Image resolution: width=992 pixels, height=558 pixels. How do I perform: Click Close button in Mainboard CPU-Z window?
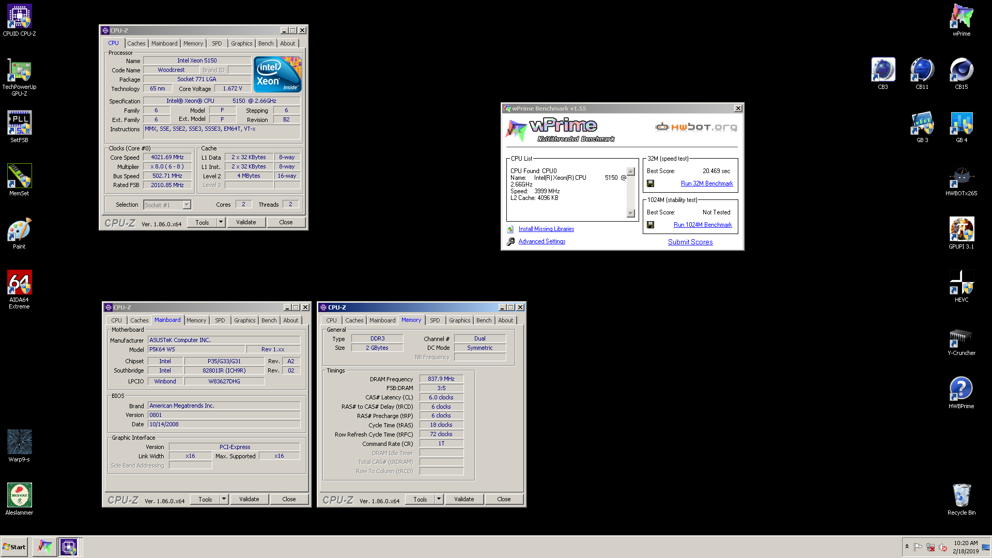point(289,499)
